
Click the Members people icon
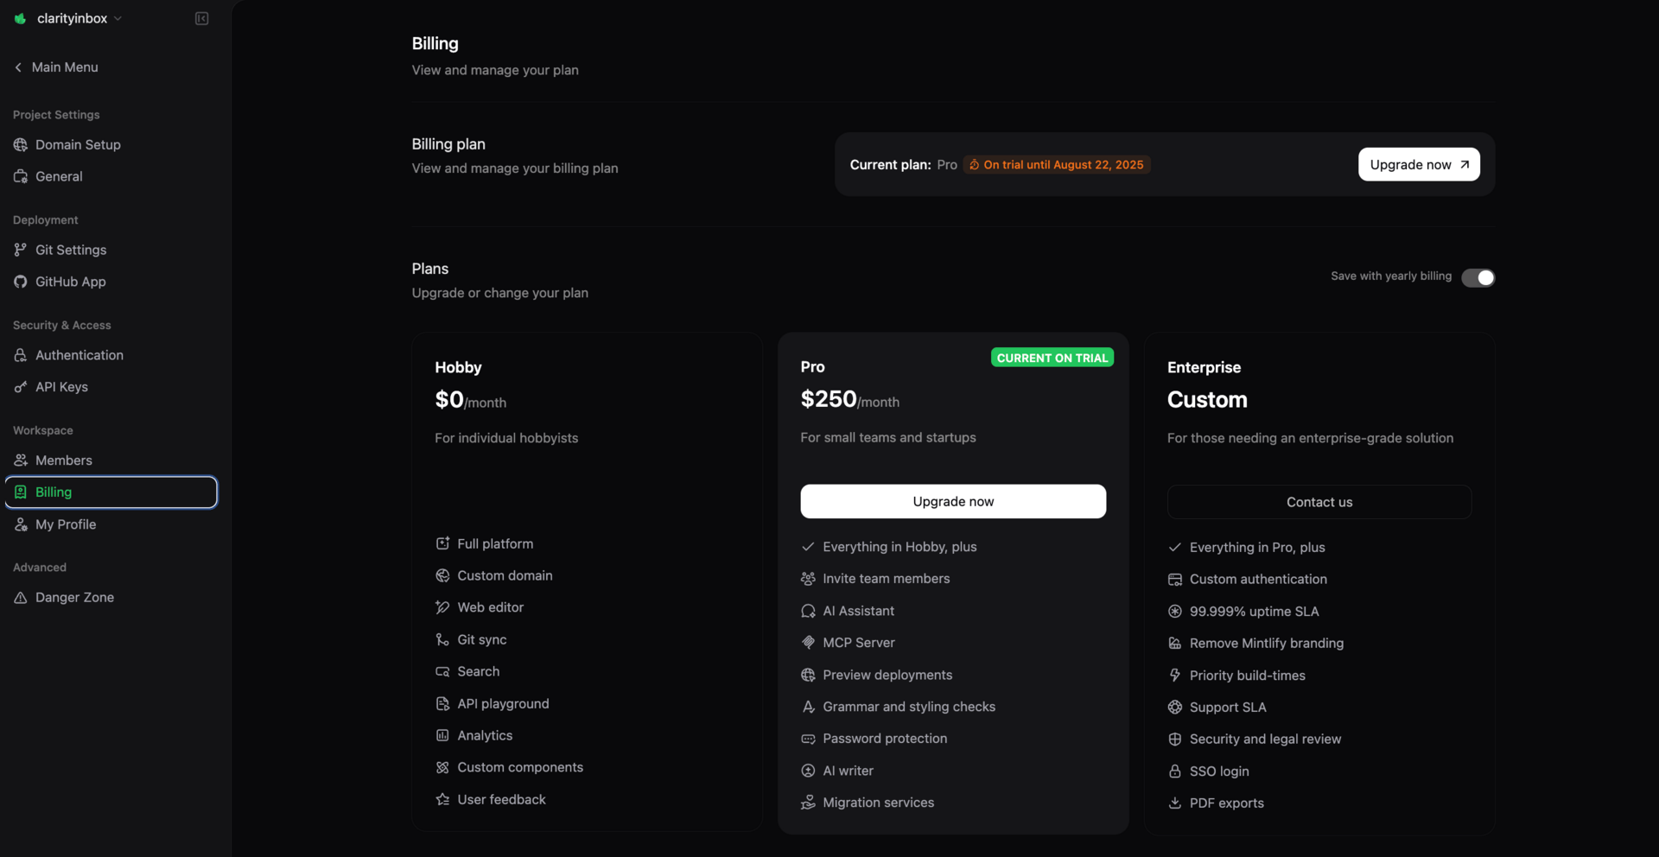[x=21, y=460]
